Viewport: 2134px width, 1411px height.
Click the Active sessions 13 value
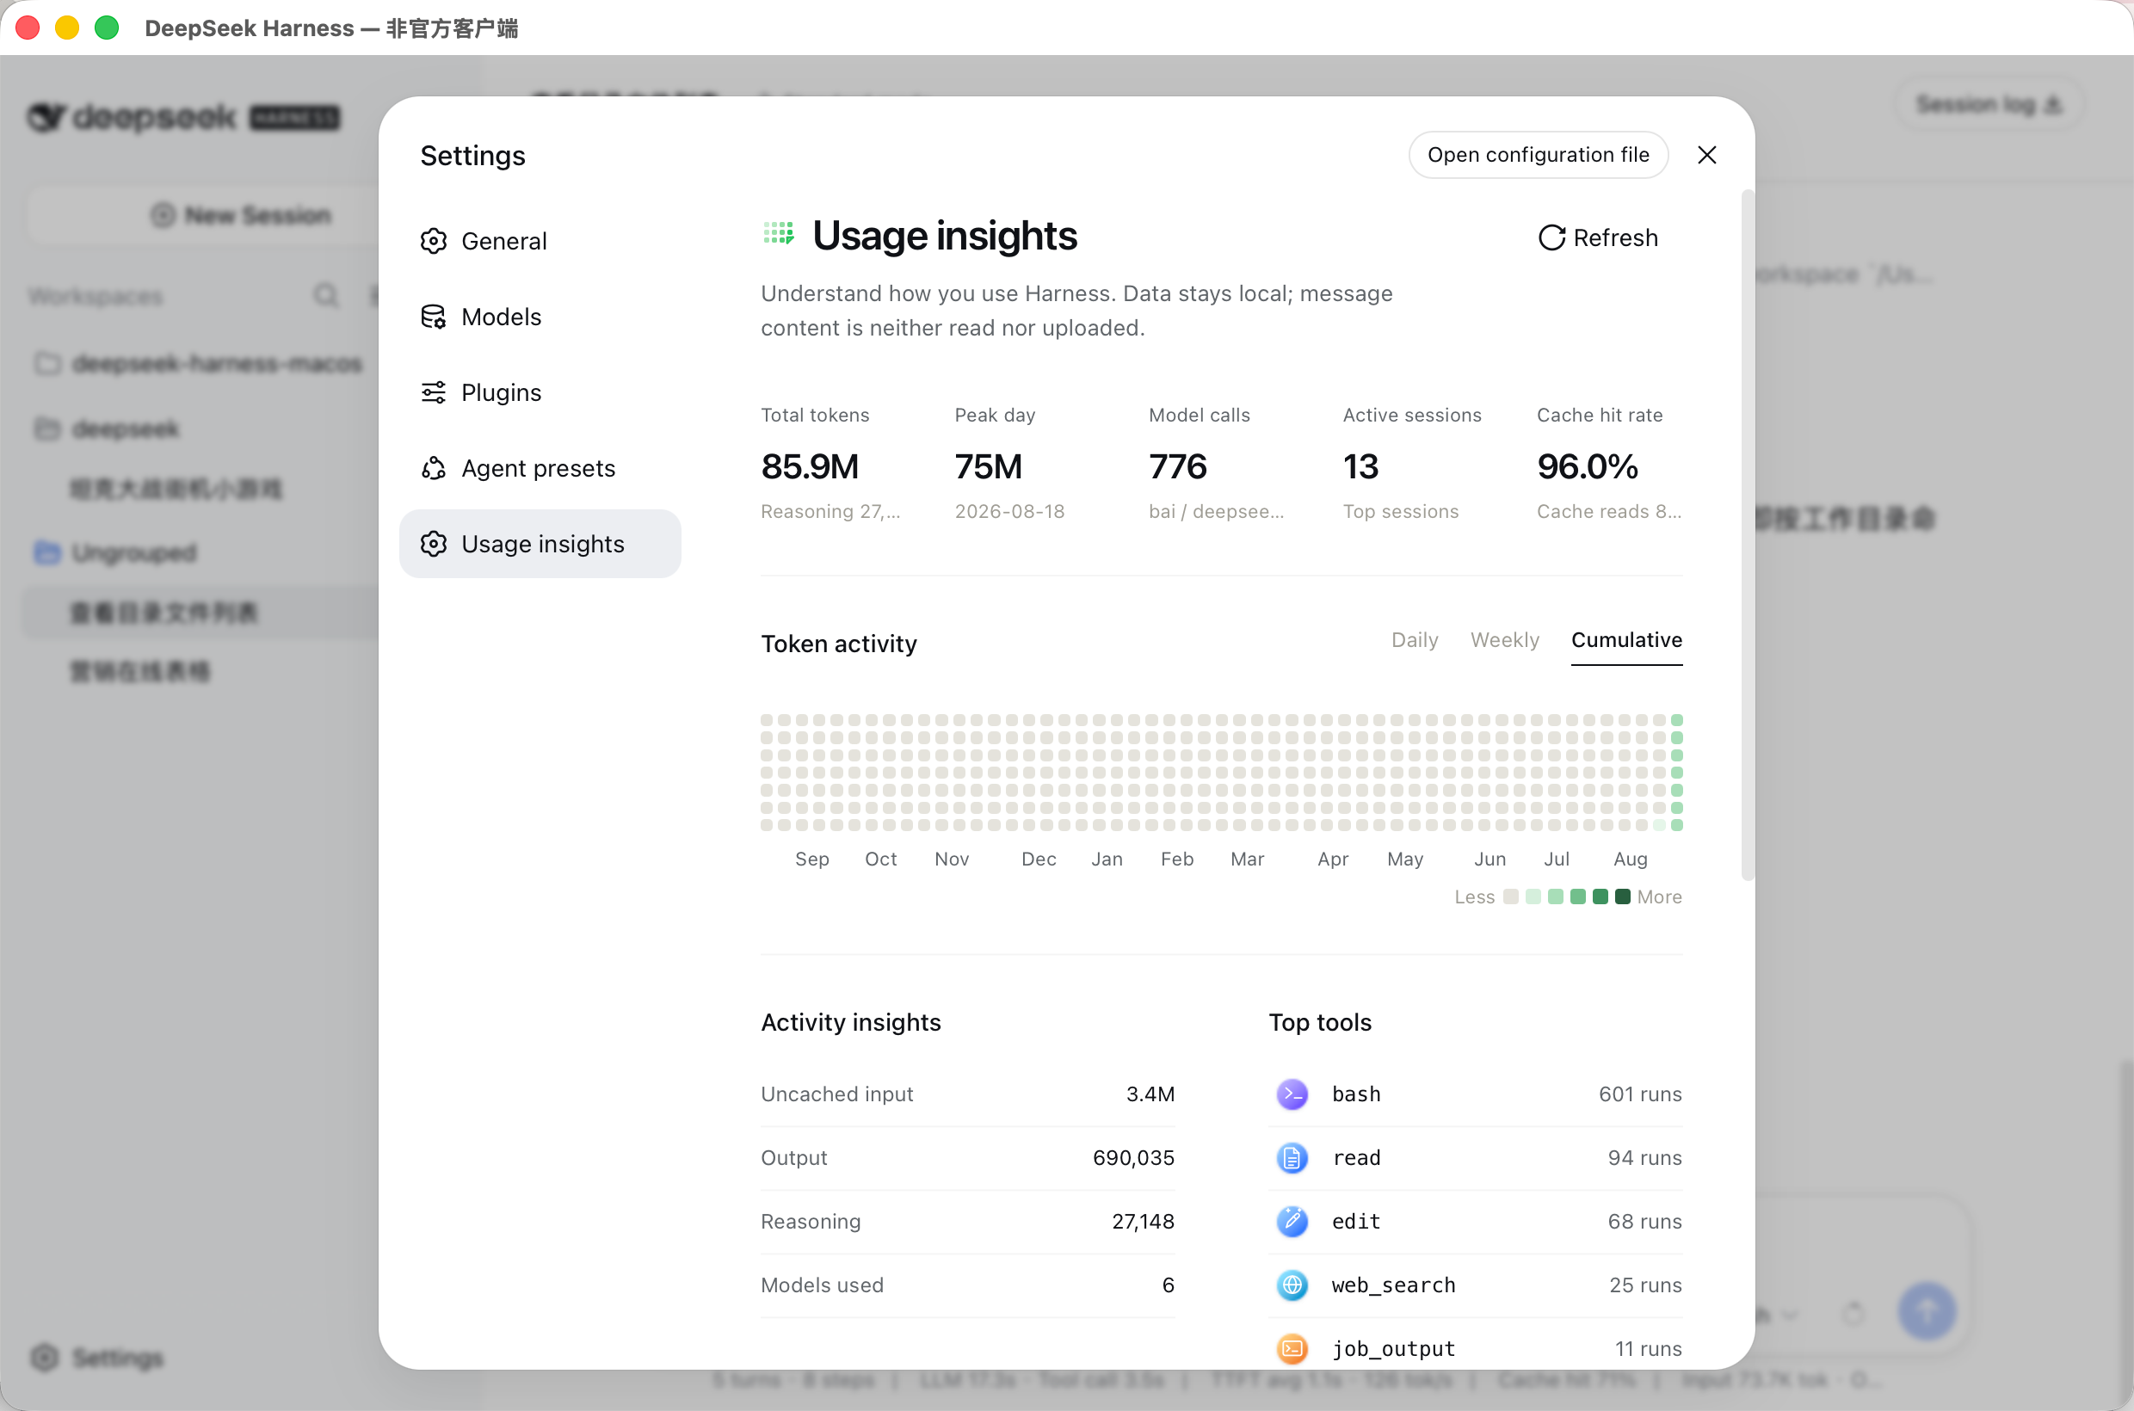coord(1360,466)
